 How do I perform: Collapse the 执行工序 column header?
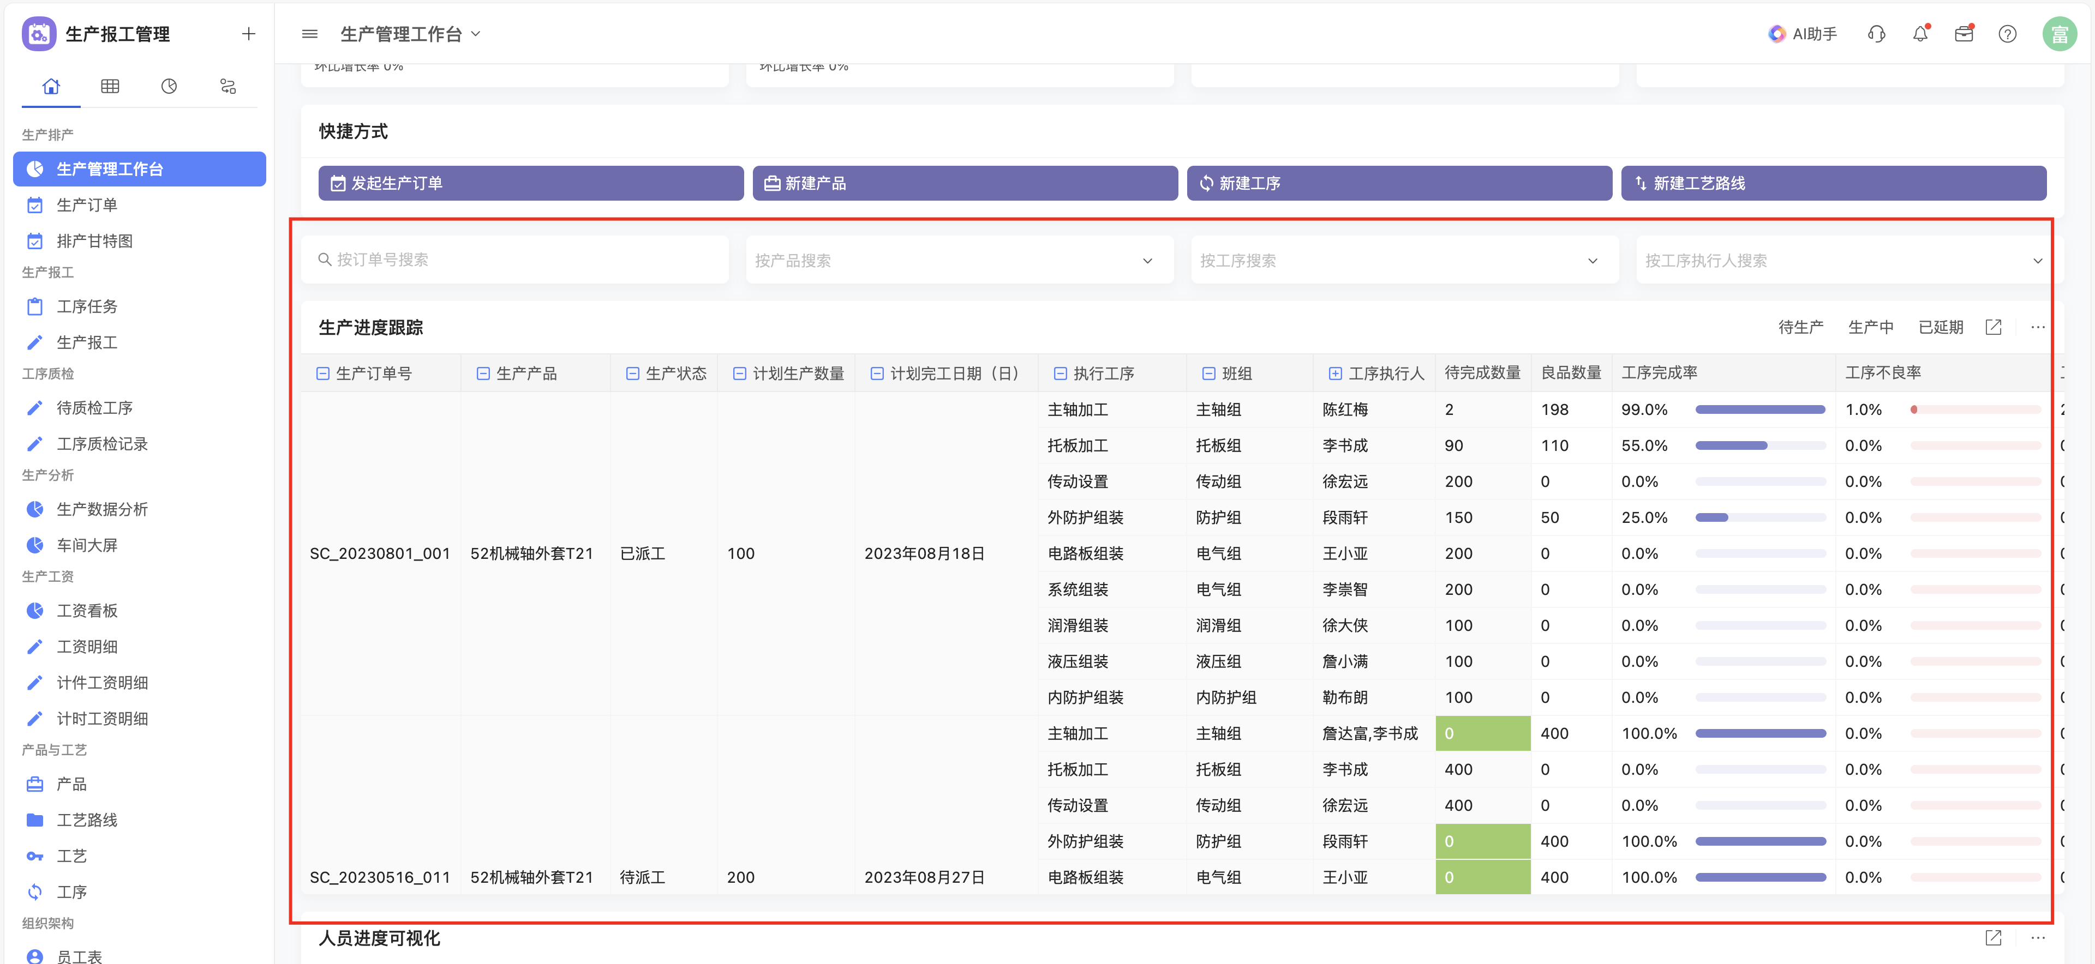pyautogui.click(x=1061, y=373)
